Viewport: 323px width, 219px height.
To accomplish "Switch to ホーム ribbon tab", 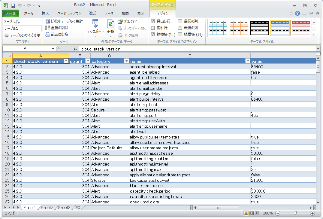I will click(29, 14).
